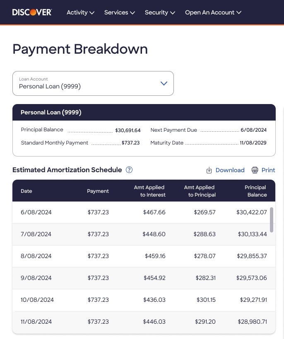Click the Print icon for the amortization schedule

pyautogui.click(x=255, y=170)
